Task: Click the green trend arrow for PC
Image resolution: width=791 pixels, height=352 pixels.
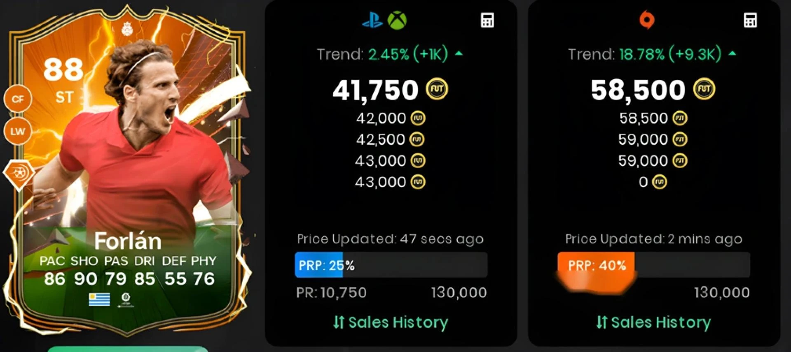Action: point(732,53)
